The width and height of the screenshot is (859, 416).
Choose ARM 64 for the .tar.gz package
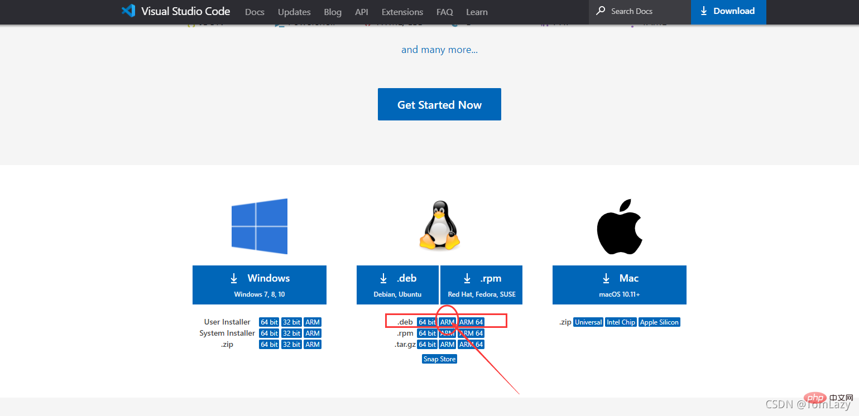[471, 345]
